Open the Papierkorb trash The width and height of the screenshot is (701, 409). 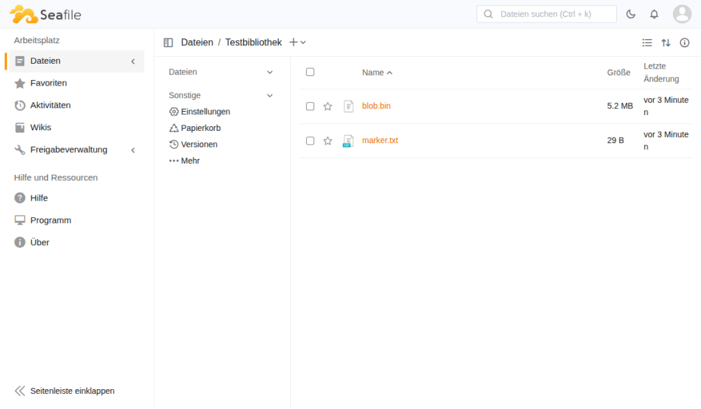(x=195, y=128)
